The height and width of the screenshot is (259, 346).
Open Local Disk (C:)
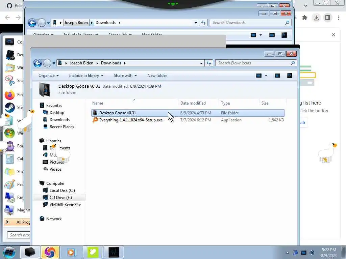pos(62,190)
